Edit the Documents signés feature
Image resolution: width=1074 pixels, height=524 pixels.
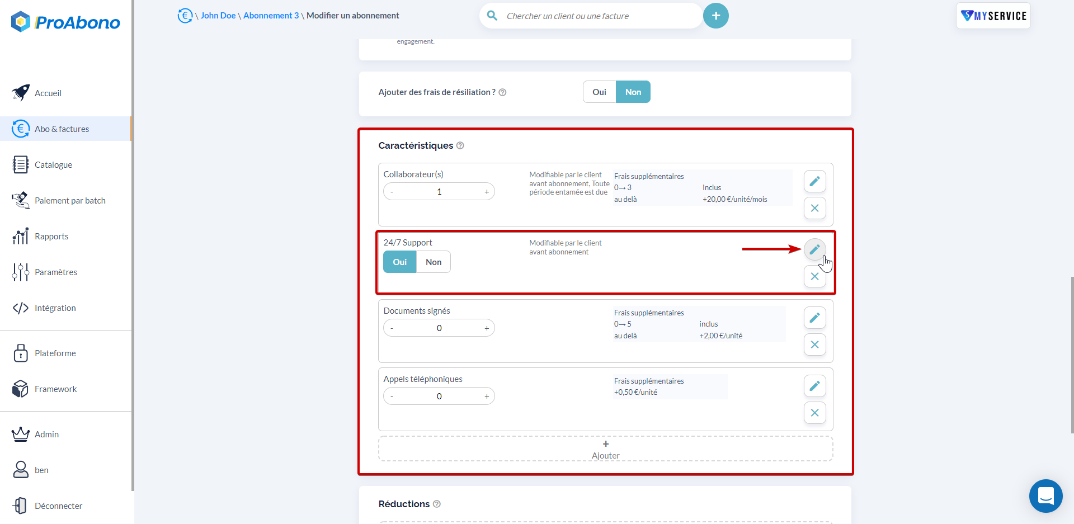(814, 318)
